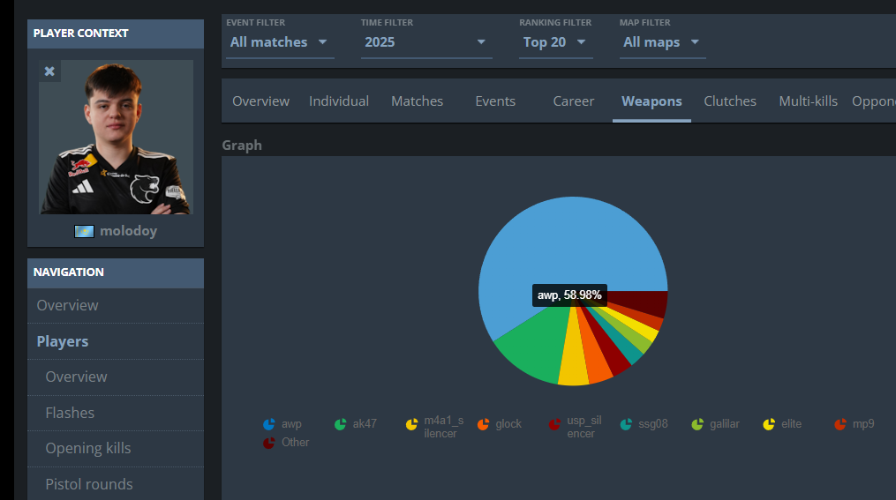Click the molodoy player name link
The width and height of the screenshot is (896, 500).
pos(128,231)
